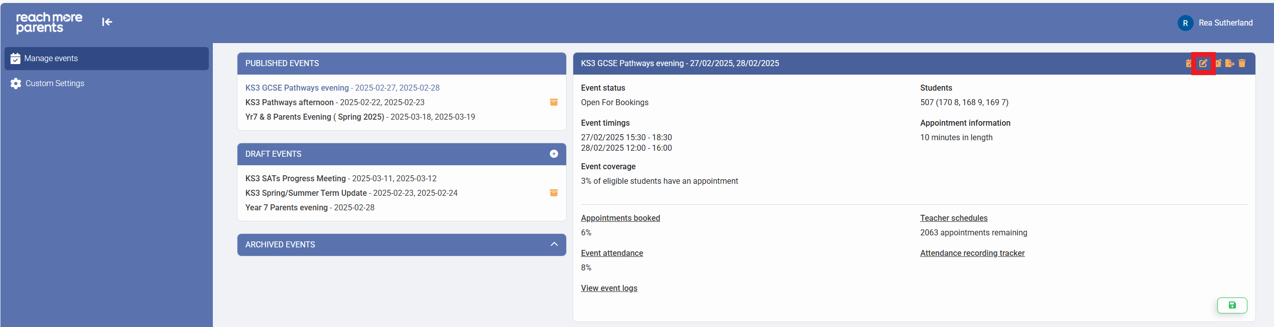Click the delete event trash icon
This screenshot has width=1274, height=327.
click(1242, 64)
